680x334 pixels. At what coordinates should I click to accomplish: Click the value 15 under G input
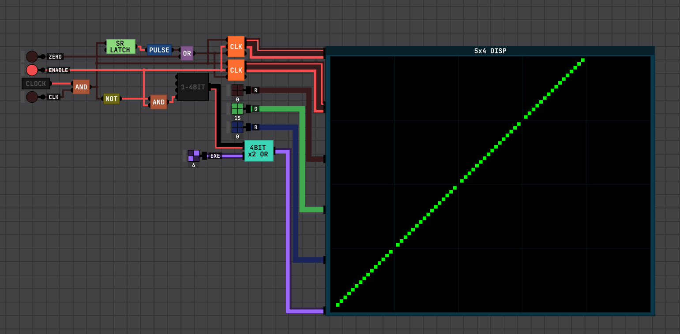pos(237,118)
